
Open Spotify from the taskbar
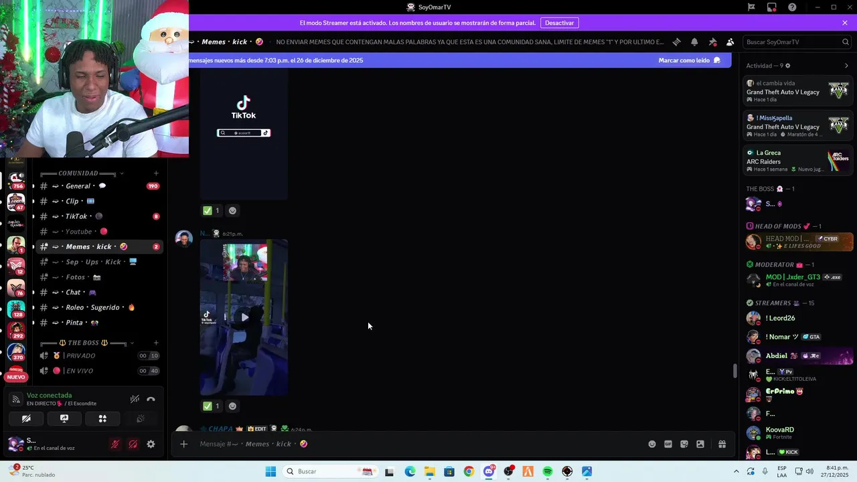548,471
